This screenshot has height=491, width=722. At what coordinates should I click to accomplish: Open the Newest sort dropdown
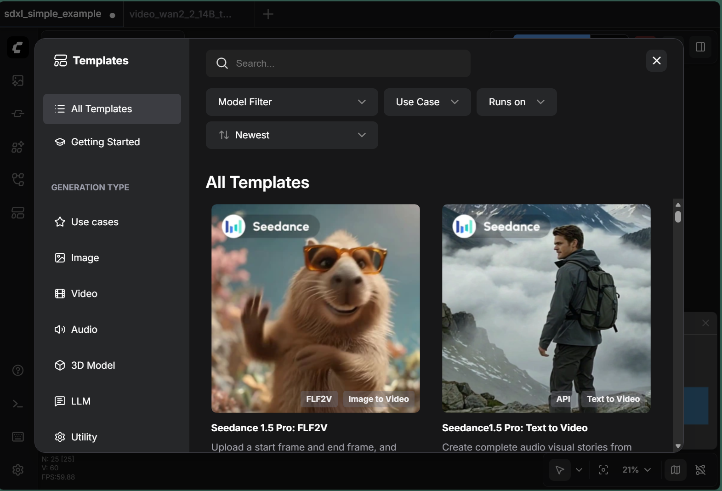coord(291,135)
